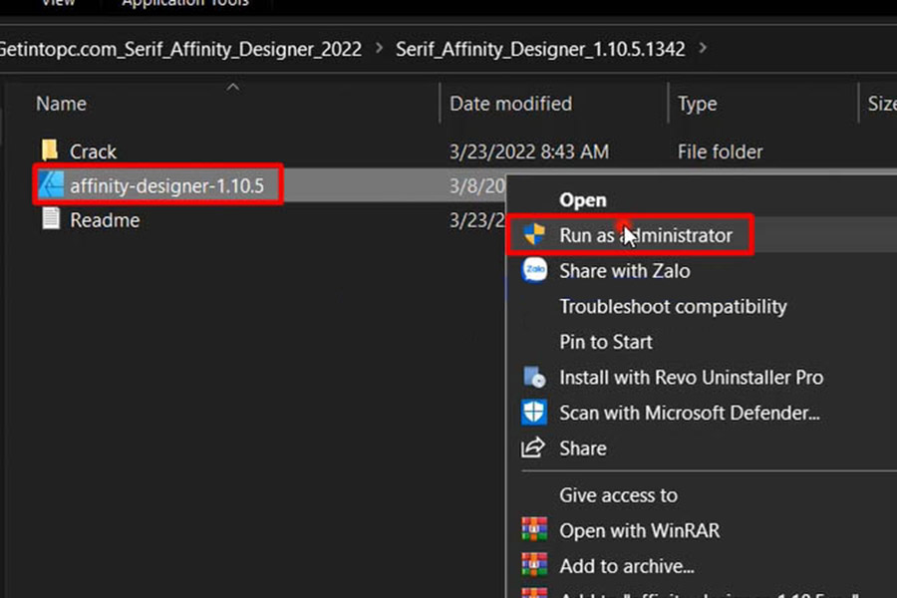The image size is (897, 598).
Task: Select Pin to Start option
Action: (606, 342)
